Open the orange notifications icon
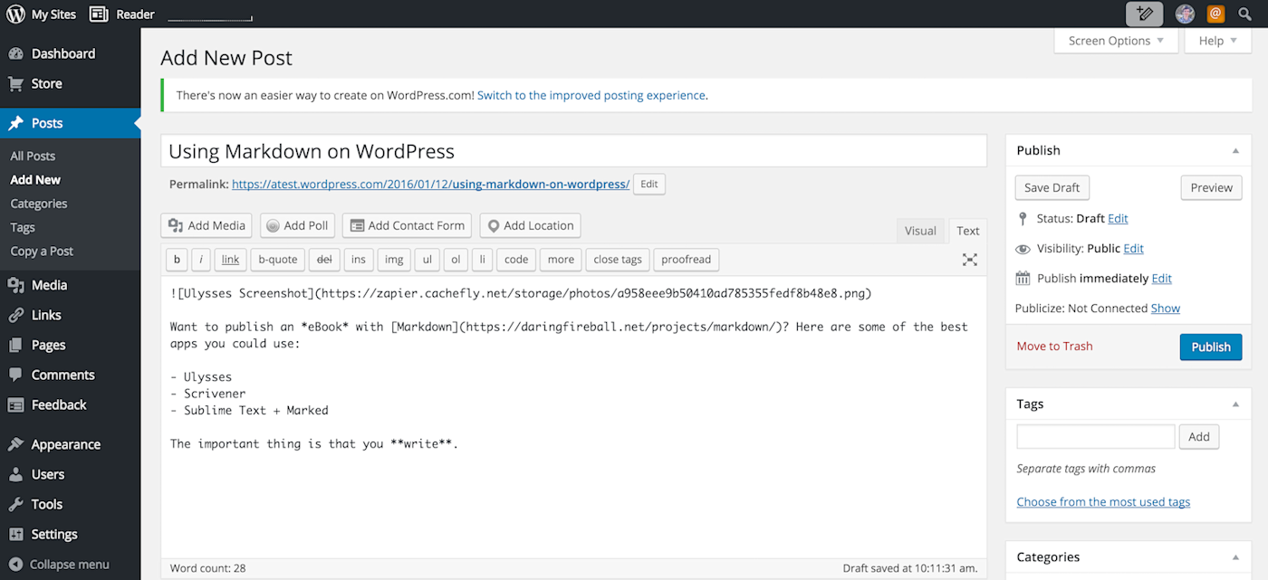Screen dimensions: 1268x580 click(x=1215, y=14)
